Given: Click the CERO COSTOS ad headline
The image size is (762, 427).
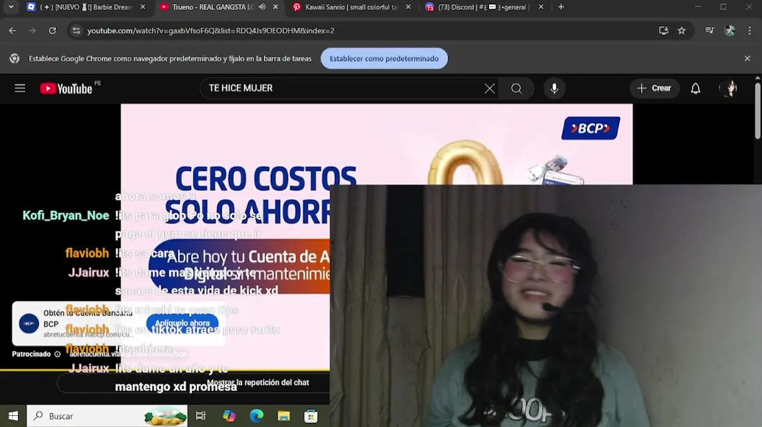Looking at the screenshot, I should pos(266,179).
